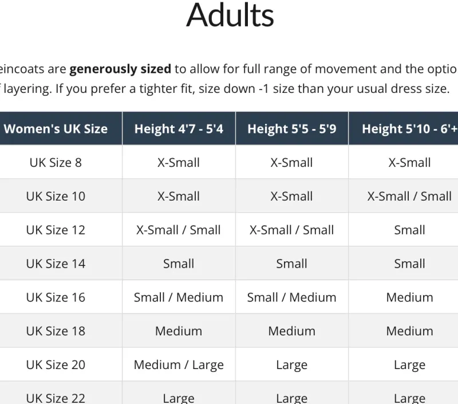The height and width of the screenshot is (404, 458).
Task: Click the UK Size 10 row label
Action: [56, 197]
